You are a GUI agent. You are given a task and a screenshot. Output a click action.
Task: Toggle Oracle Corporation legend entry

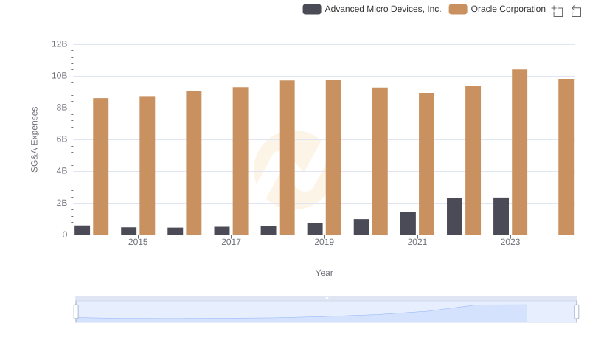[497, 9]
